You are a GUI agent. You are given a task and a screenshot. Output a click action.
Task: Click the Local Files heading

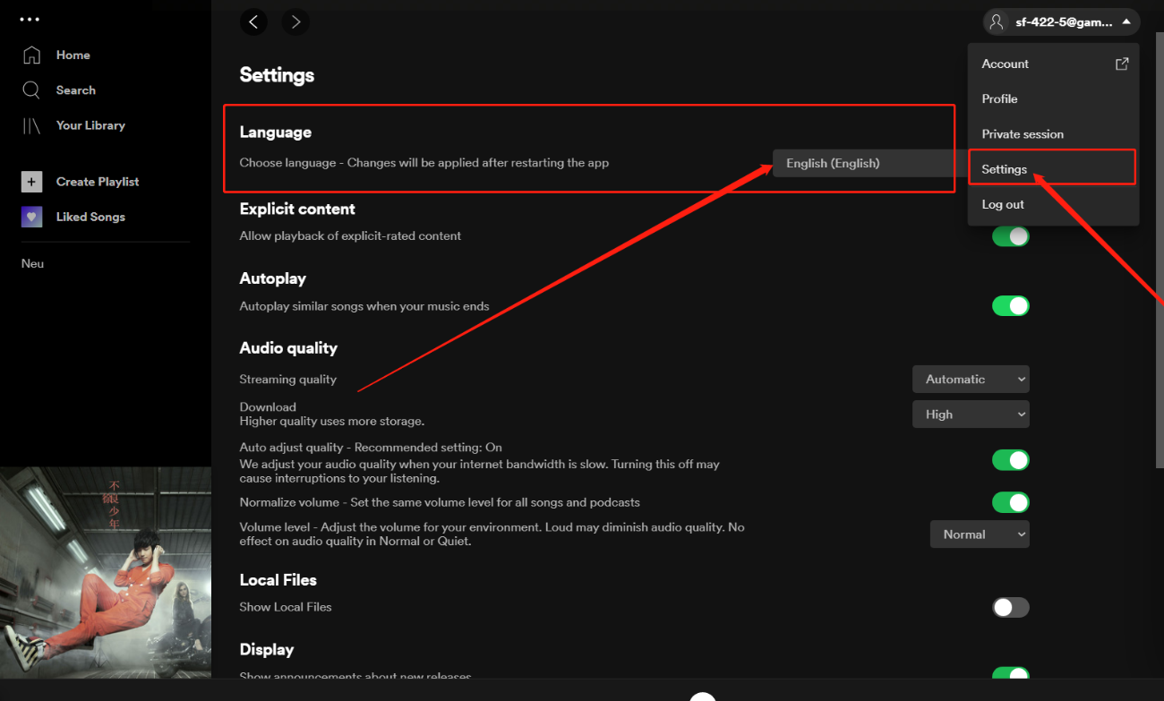click(278, 580)
